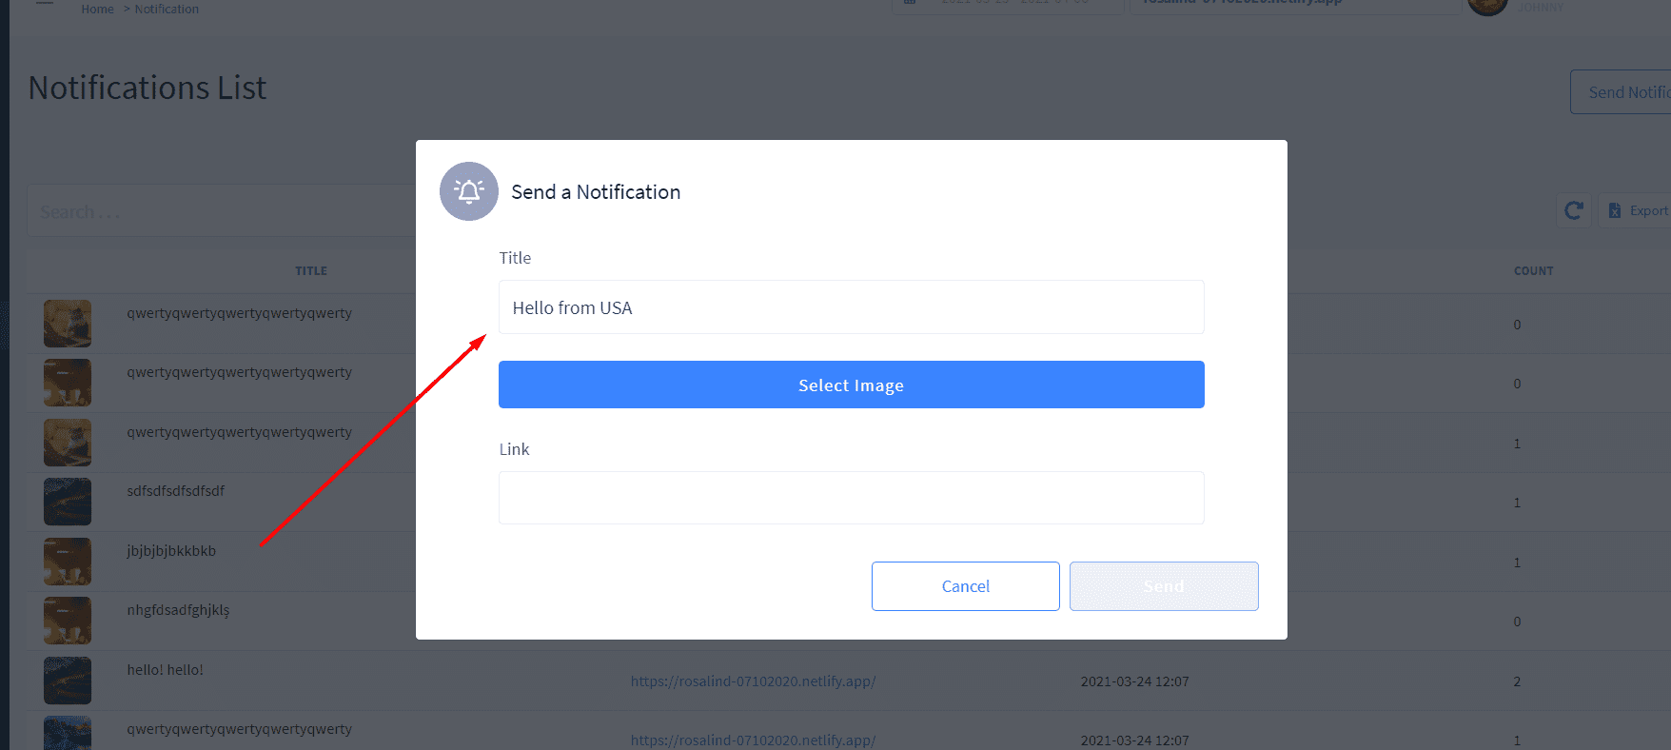Open the hello! hello! row thumbnail
Viewport: 1671px width, 750px height.
[x=68, y=681]
